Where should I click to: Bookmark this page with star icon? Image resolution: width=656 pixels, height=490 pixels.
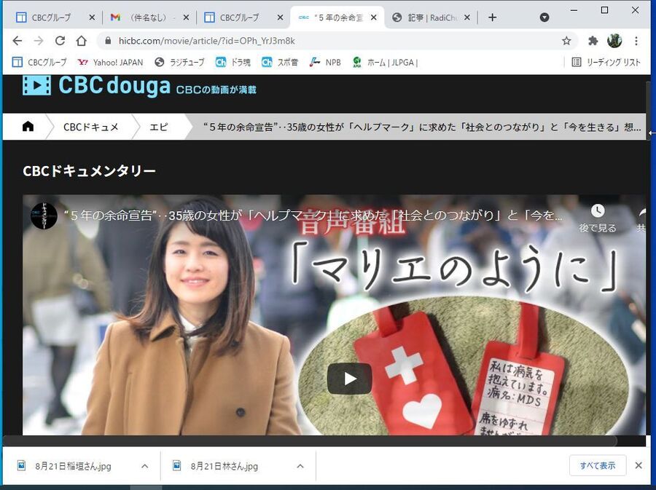coord(566,41)
